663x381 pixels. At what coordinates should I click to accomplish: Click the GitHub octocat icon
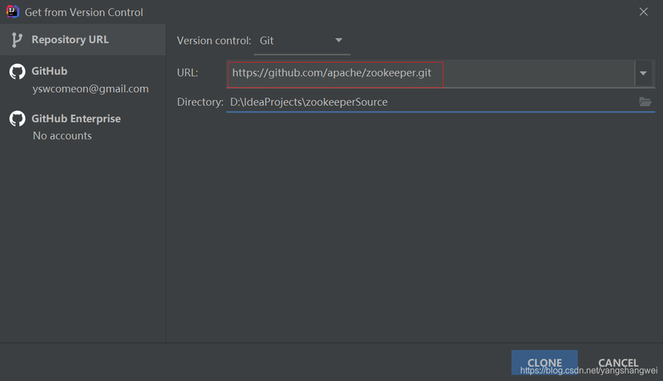17,72
